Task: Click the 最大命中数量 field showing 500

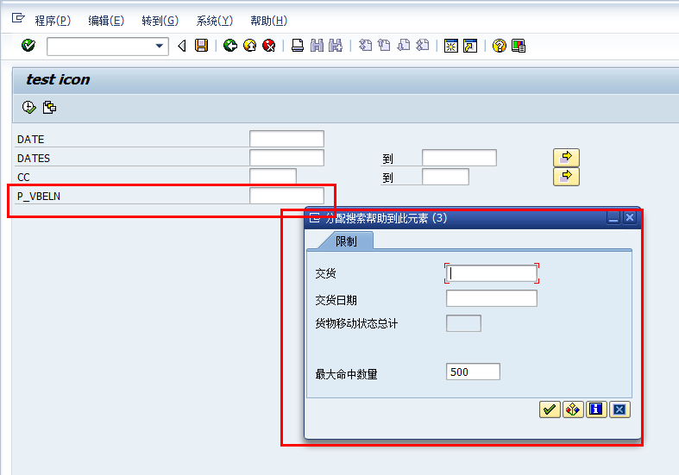Action: point(473,372)
